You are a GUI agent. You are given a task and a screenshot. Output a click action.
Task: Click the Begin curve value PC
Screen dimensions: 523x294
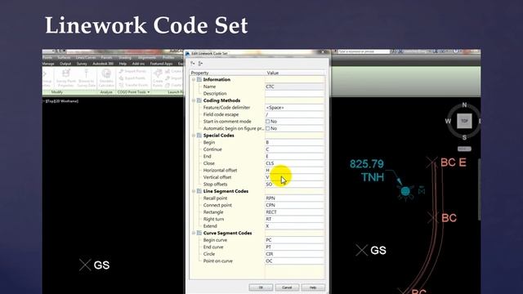tap(294, 240)
